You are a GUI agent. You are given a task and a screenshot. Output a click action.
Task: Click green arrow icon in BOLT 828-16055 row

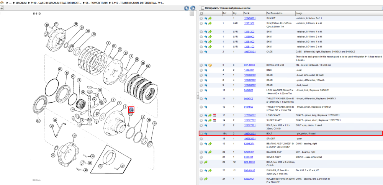coord(206,162)
